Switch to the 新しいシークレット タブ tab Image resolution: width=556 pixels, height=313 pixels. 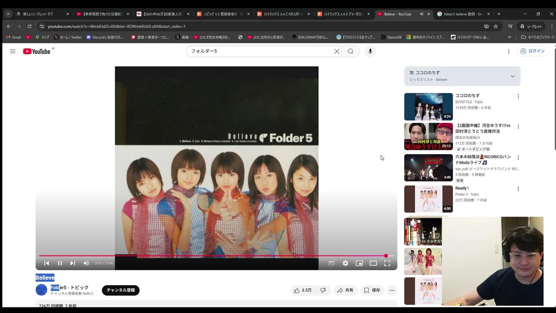tap(42, 14)
